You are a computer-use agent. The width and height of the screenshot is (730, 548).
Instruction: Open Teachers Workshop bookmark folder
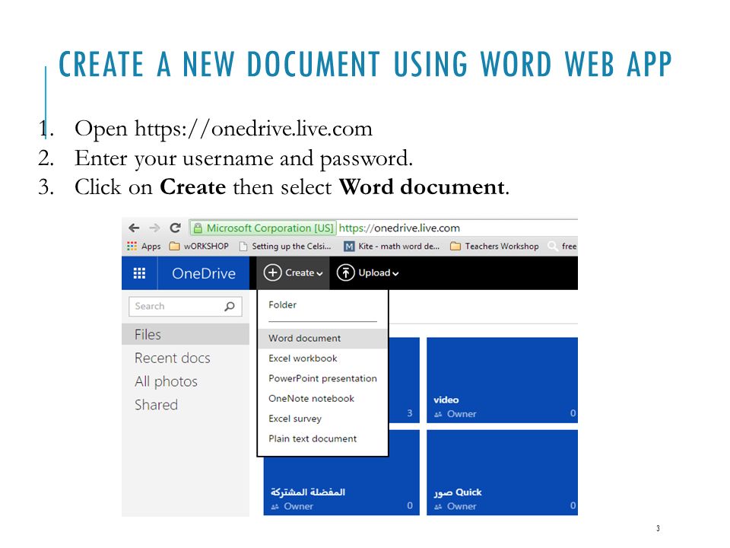(494, 246)
